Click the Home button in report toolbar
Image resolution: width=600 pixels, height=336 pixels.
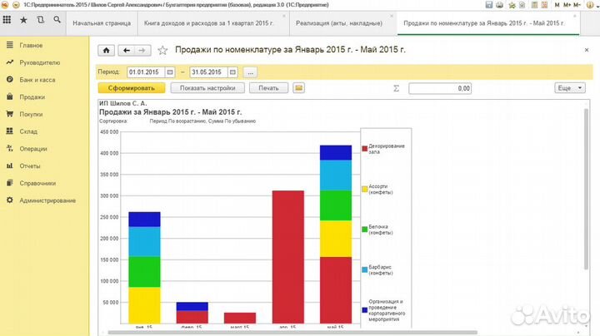pos(106,51)
